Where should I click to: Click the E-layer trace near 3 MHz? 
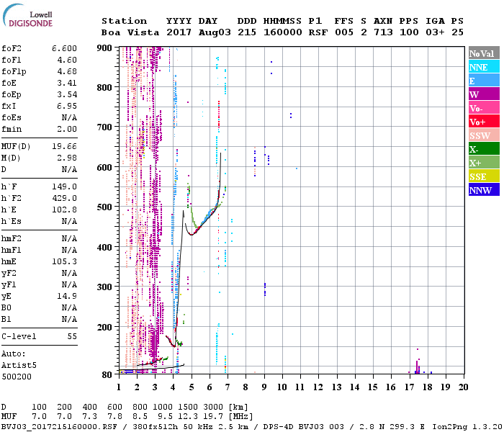(150, 363)
